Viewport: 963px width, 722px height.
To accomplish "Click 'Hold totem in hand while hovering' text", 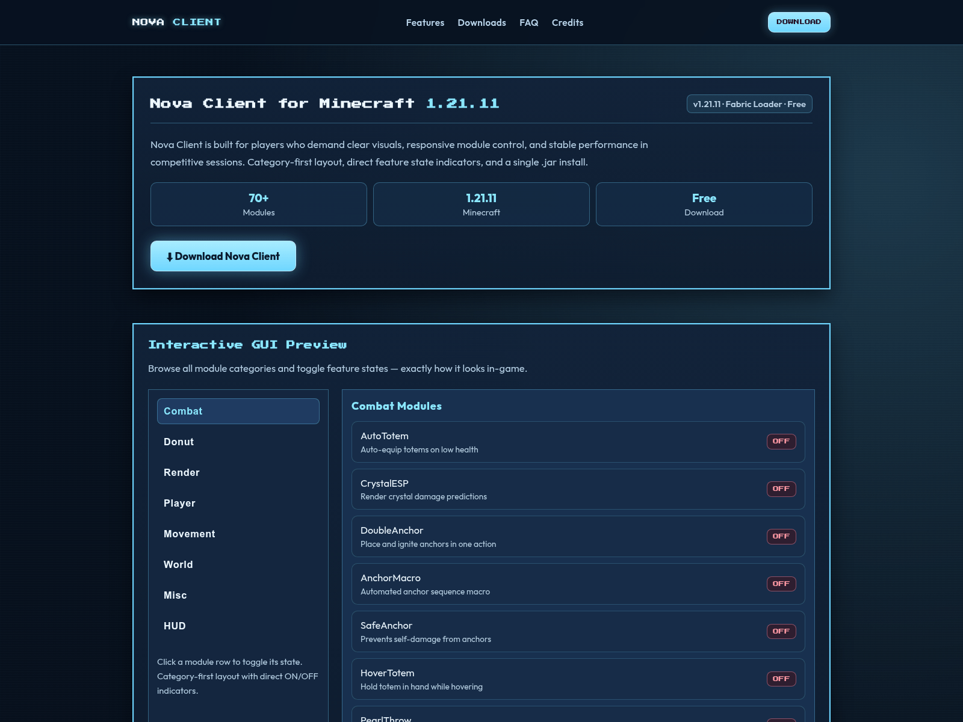I will (x=422, y=687).
